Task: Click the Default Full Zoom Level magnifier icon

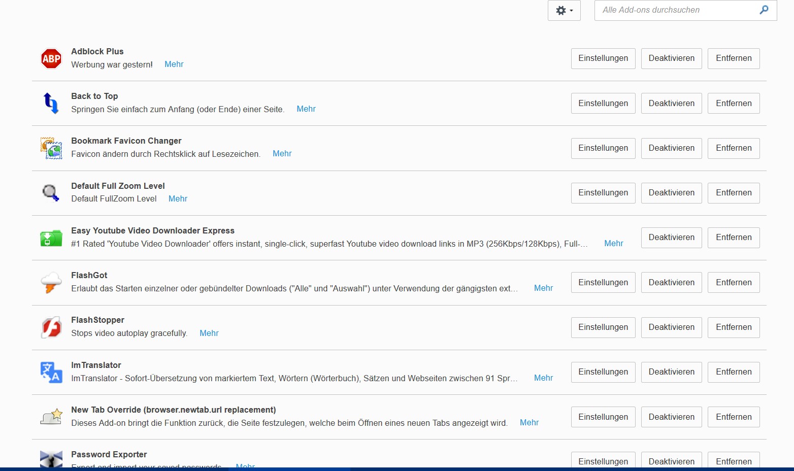Action: [x=51, y=193]
